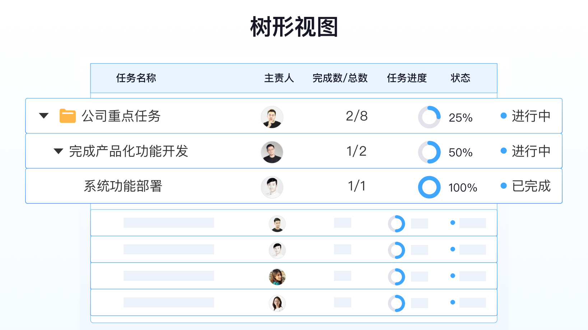Click the 任务名称 column header

(136, 78)
